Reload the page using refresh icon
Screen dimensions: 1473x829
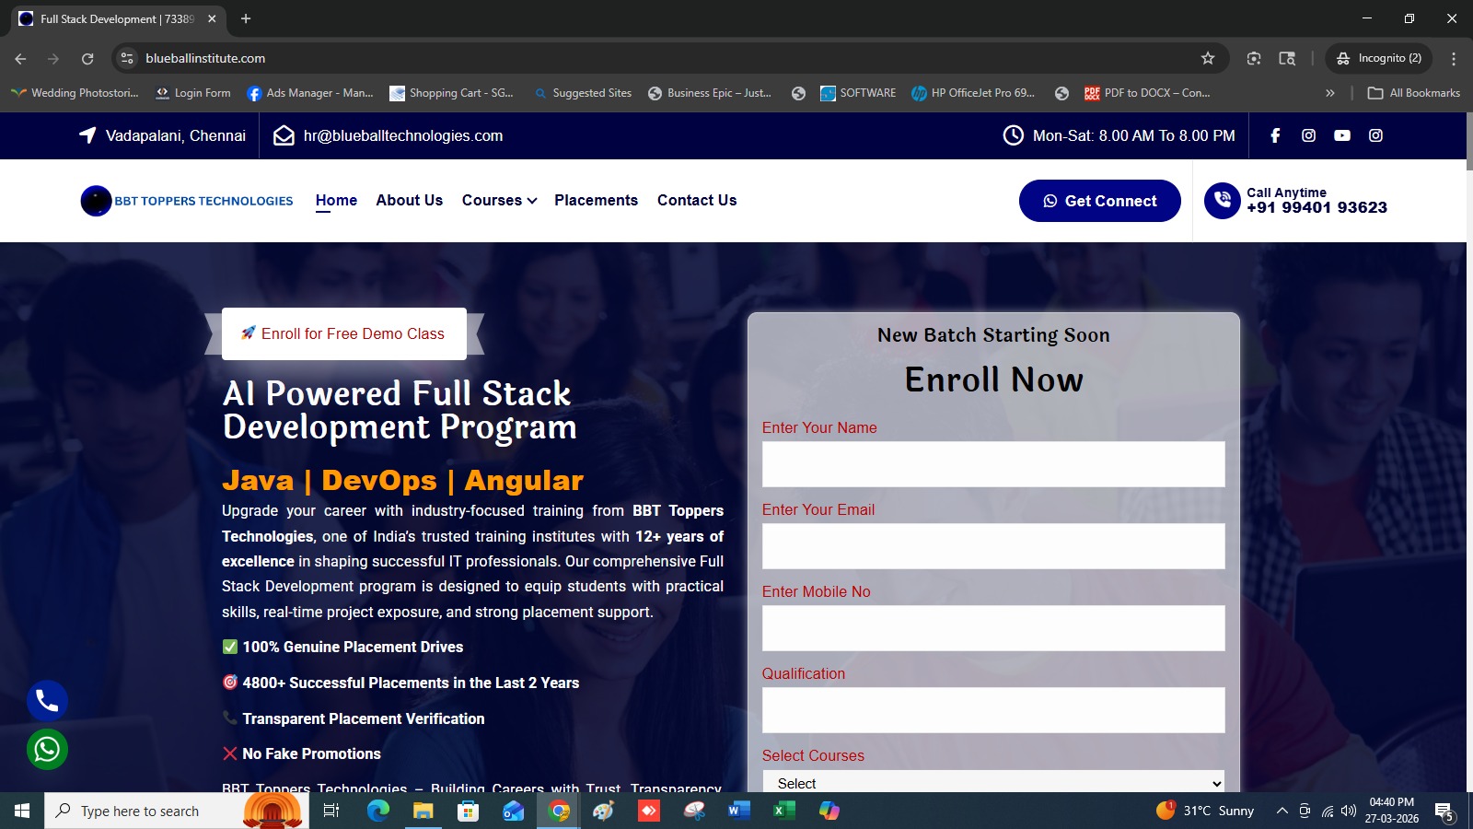(x=87, y=58)
